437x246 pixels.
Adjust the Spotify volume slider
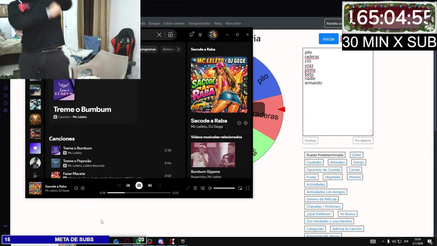(x=224, y=188)
